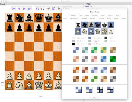This screenshot has width=132, height=102.
Task: Click the [Event "?"] PGN tag
Action: [88, 7]
